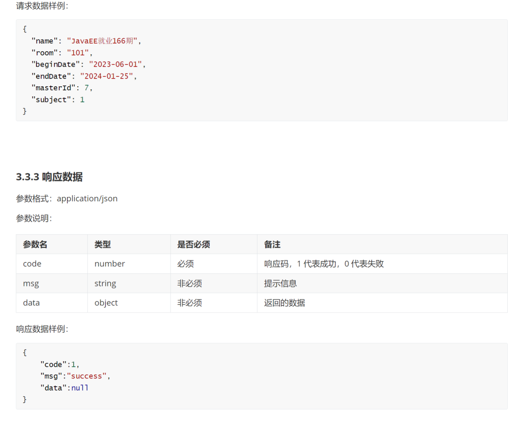Image resolution: width=520 pixels, height=421 pixels.
Task: Click the "提示信息" remark cell
Action: click(280, 284)
